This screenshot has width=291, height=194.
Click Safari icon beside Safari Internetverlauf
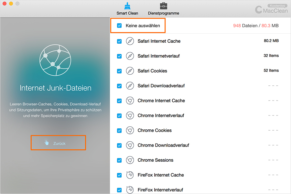coord(130,56)
